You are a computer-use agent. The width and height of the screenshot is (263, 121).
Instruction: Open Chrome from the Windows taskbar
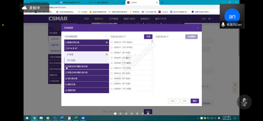tap(34, 118)
